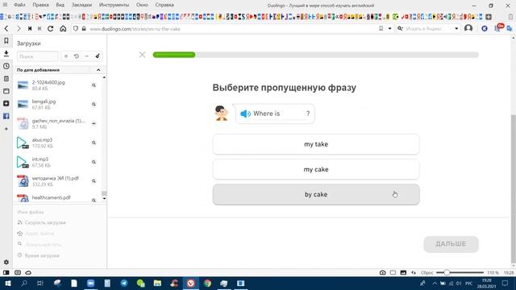The width and height of the screenshot is (516, 290).
Task: Open the Facebook web panel
Action: click(x=6, y=116)
